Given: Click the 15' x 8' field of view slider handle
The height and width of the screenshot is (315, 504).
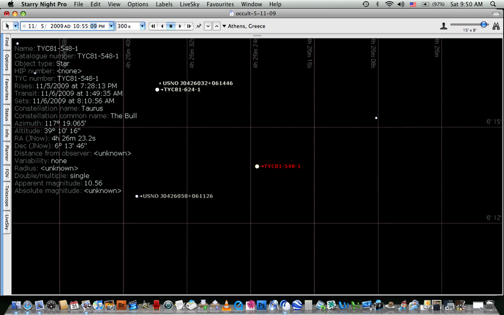Looking at the screenshot, I should [x=484, y=24].
